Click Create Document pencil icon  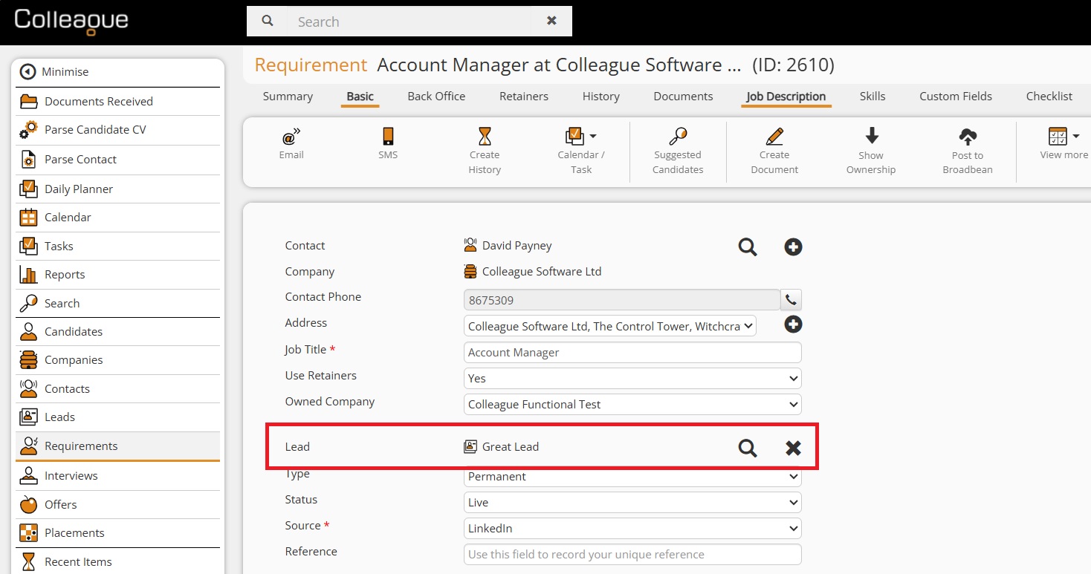[x=774, y=137]
